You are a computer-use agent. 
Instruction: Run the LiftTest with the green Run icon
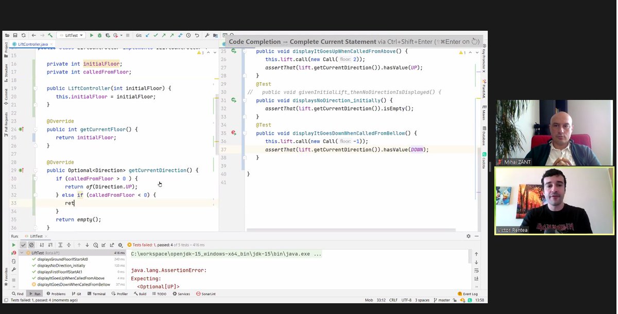(92, 35)
